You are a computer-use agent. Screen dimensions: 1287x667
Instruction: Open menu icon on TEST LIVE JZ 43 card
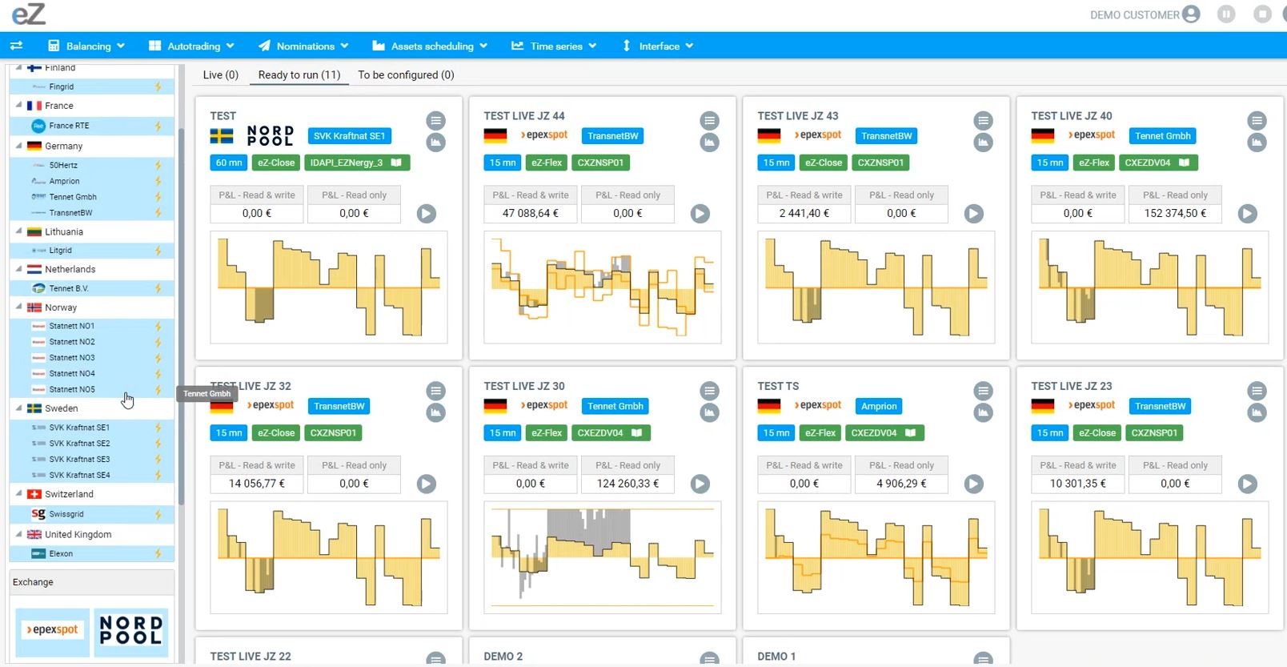tap(983, 121)
